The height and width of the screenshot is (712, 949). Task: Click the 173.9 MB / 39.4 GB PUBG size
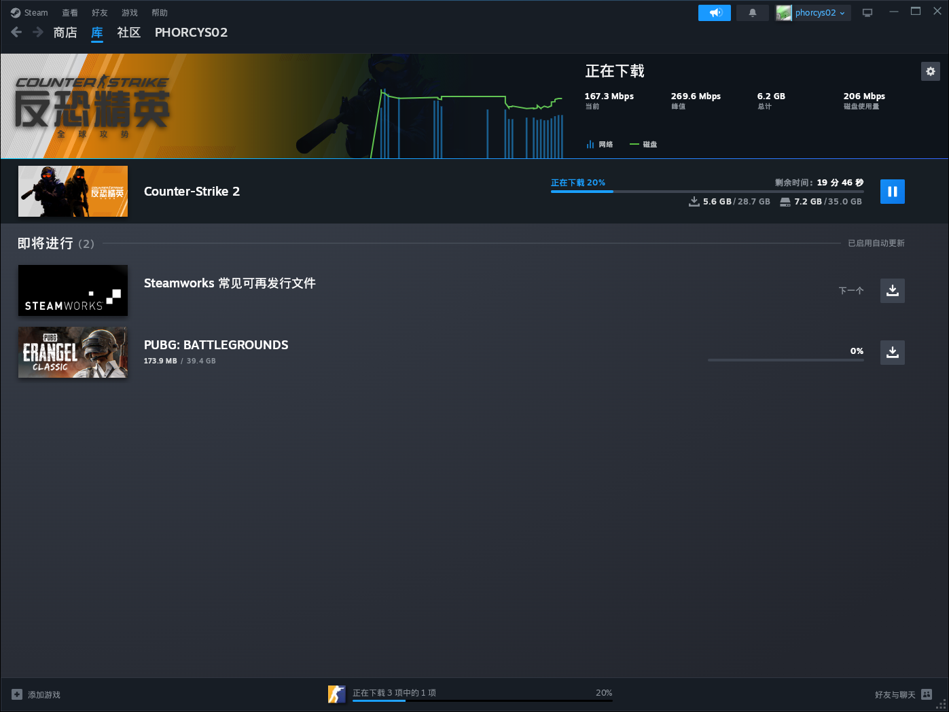tap(179, 361)
